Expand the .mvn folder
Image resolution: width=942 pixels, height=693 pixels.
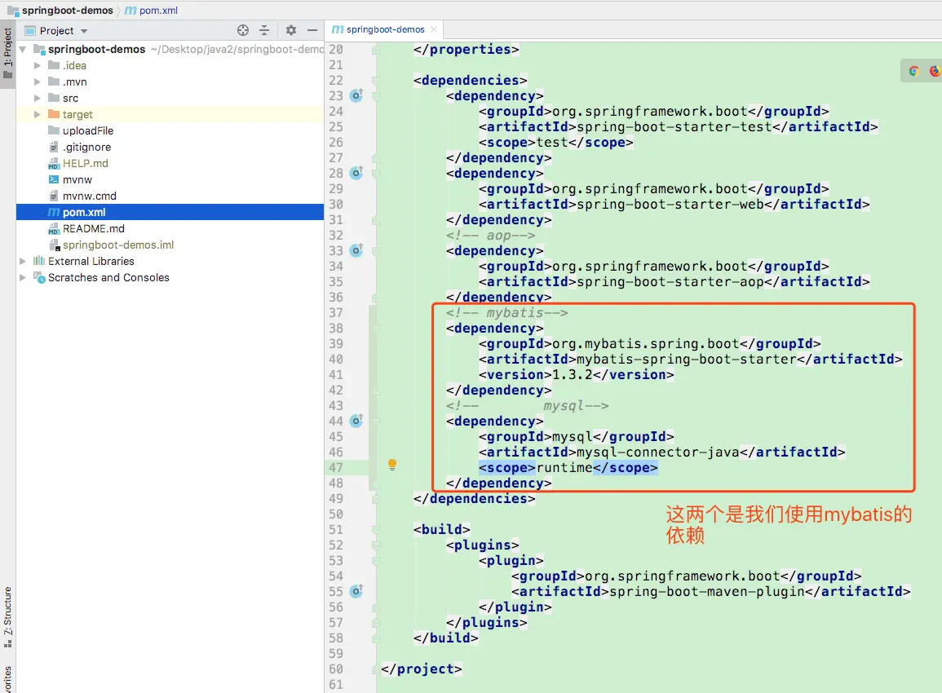(38, 82)
